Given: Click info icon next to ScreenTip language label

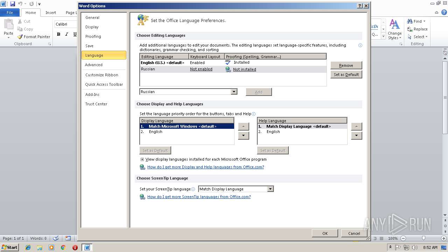Looking at the screenshot, I should pyautogui.click(x=193, y=189).
